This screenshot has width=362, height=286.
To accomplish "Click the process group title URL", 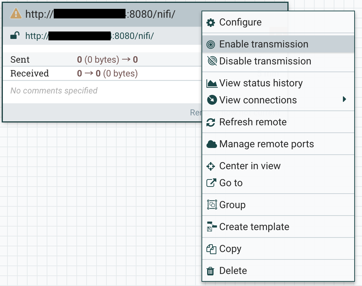I will [x=100, y=14].
